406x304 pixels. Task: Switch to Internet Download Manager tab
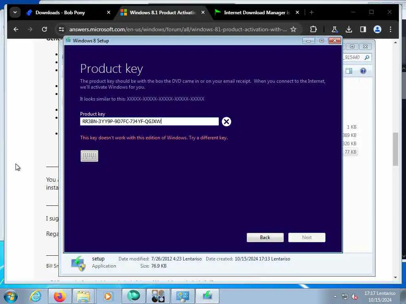pos(257,12)
